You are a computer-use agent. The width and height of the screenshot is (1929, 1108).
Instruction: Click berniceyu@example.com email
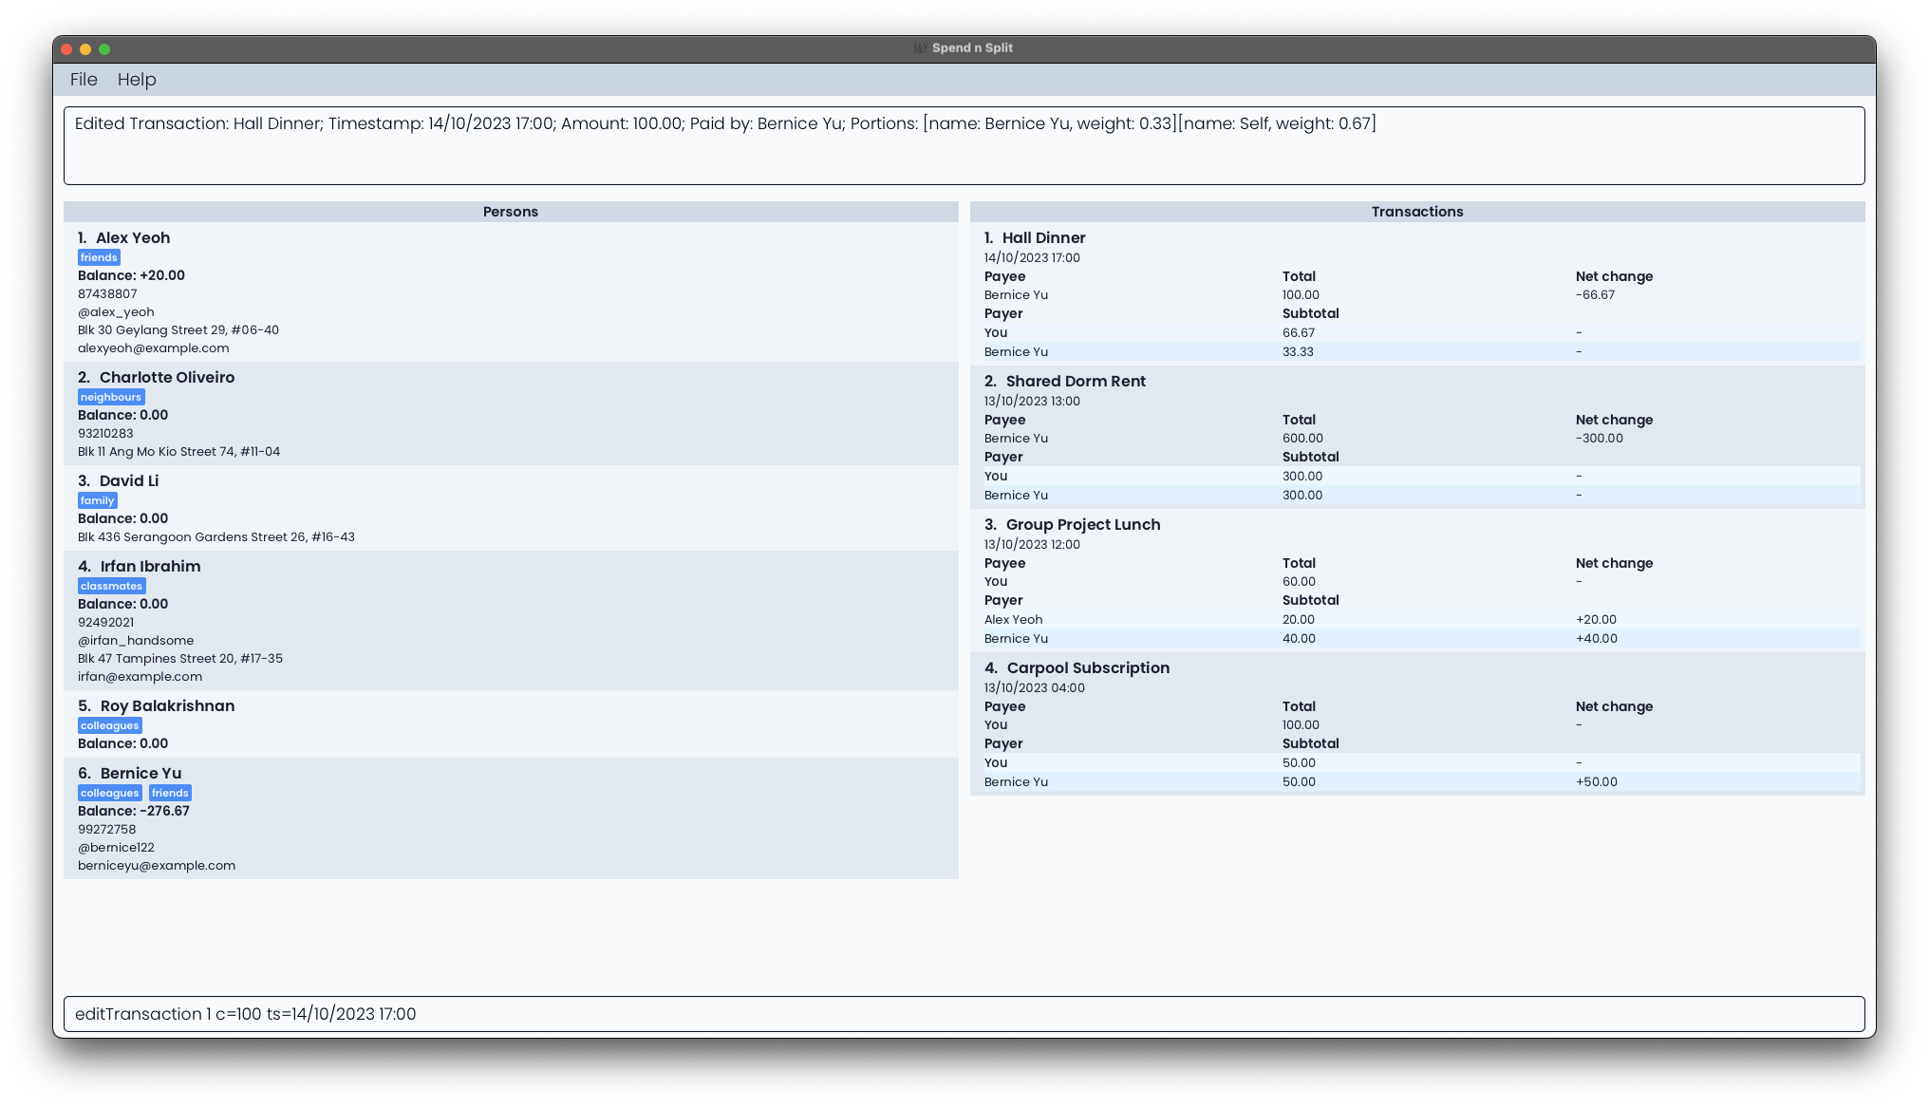[x=157, y=866]
